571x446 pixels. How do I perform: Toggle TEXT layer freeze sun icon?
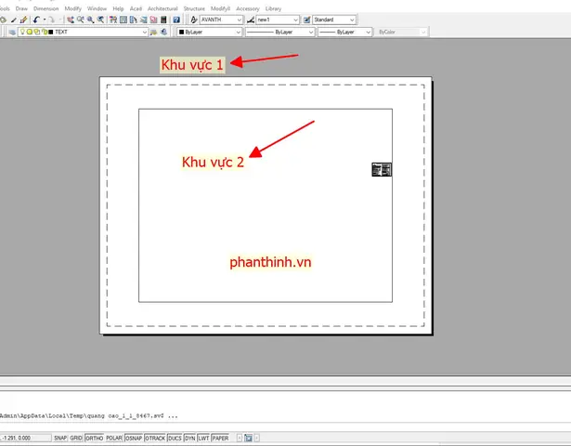coord(30,32)
